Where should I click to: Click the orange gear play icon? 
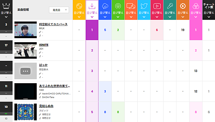pyautogui.click(x=183, y=6)
